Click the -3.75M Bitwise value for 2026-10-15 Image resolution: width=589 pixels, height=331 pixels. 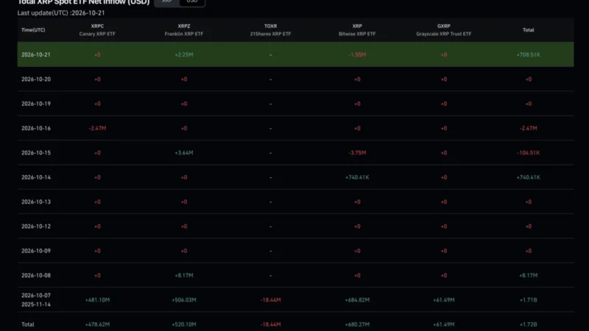[357, 153]
